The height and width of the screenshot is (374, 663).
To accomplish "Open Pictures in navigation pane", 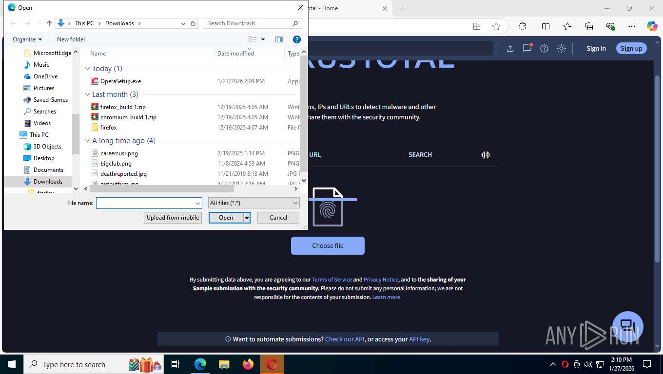I will click(x=44, y=88).
